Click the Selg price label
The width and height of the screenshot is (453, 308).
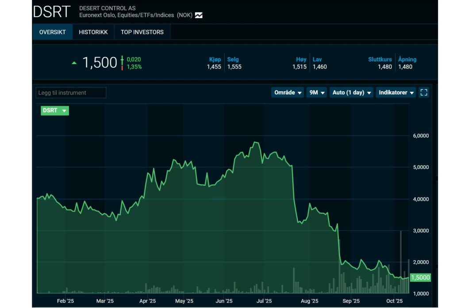click(x=233, y=59)
